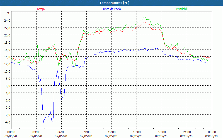Click the 12,0 y-axis label
Screen dimensions: 223x139
tap(7, 64)
